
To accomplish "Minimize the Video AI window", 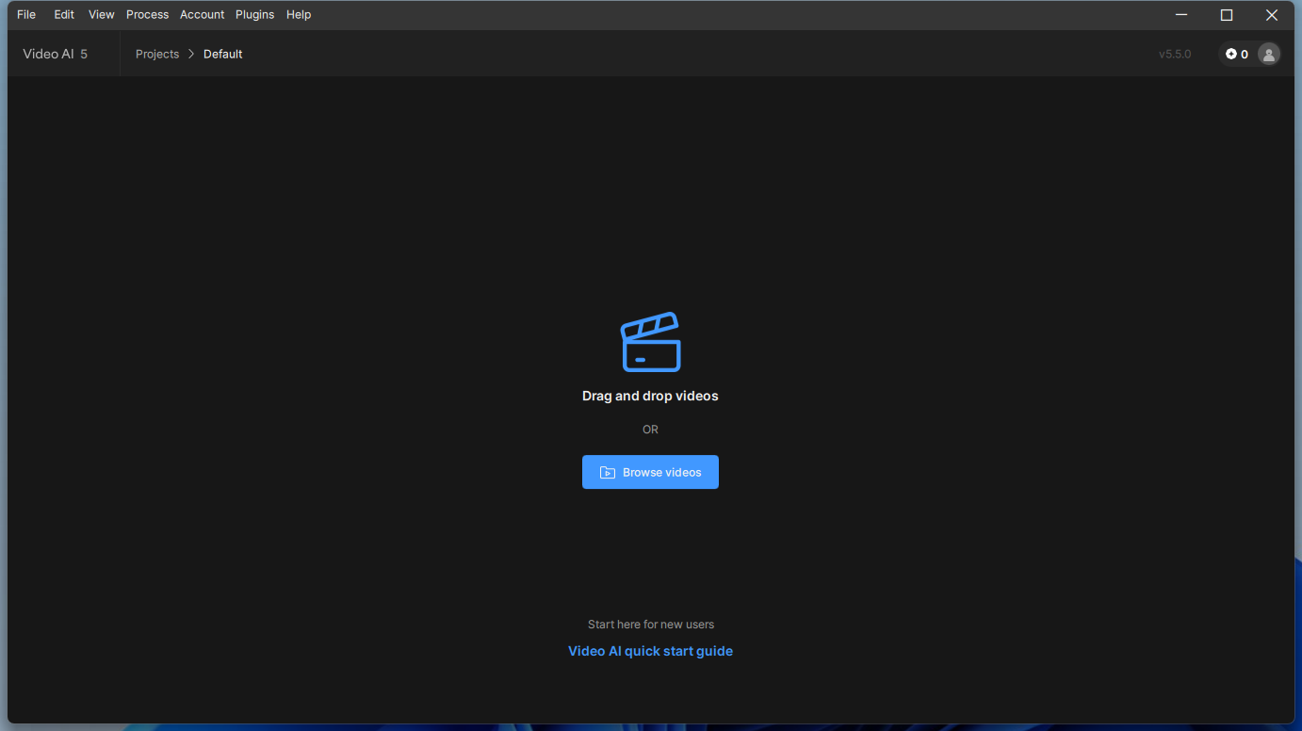I will [1181, 15].
